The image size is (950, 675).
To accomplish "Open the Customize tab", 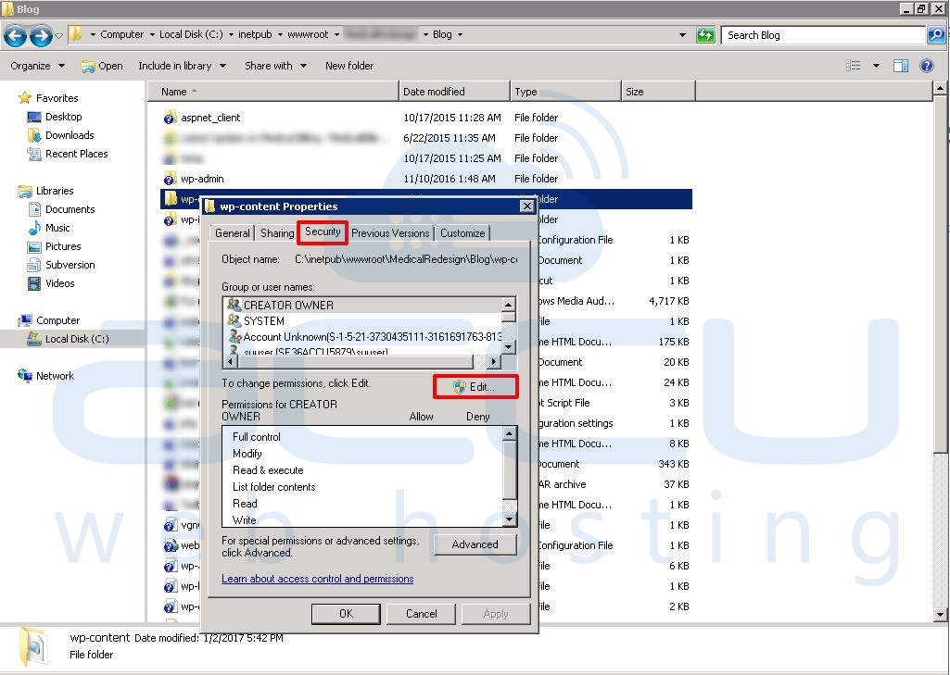I will click(x=462, y=233).
